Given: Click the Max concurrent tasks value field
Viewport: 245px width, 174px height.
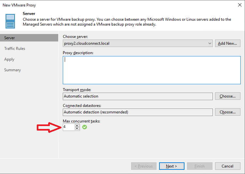Looking at the screenshot, I should point(69,127).
